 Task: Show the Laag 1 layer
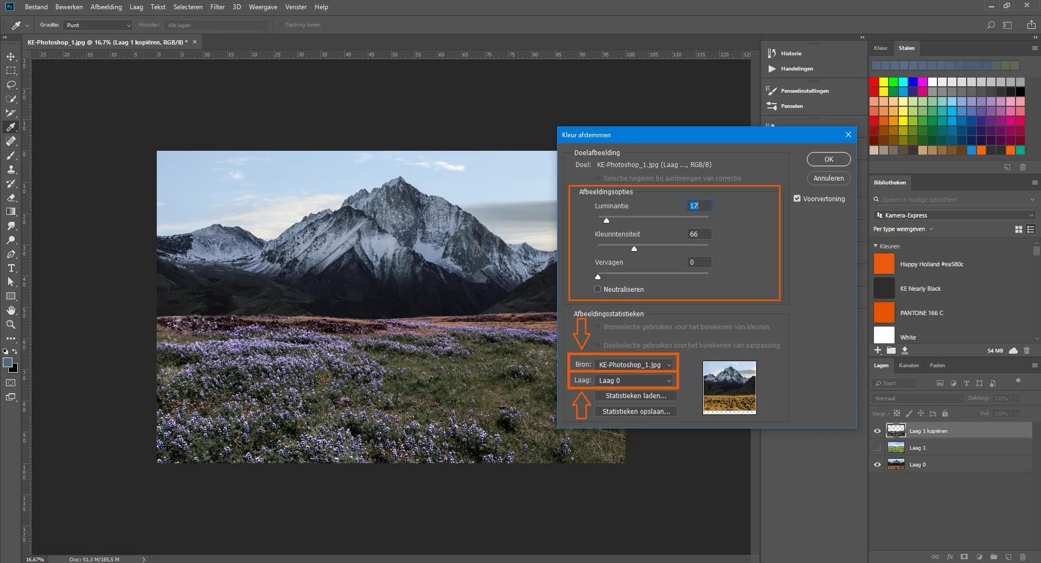[x=877, y=448]
